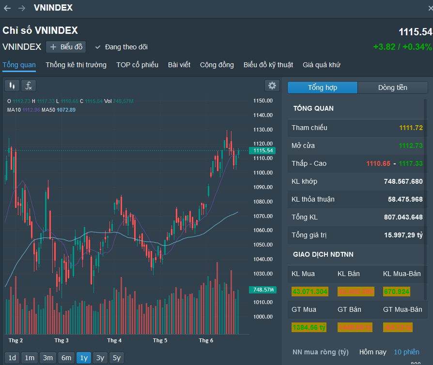The height and width of the screenshot is (365, 433).
Task: Select the 1d time range
Action: [12, 358]
